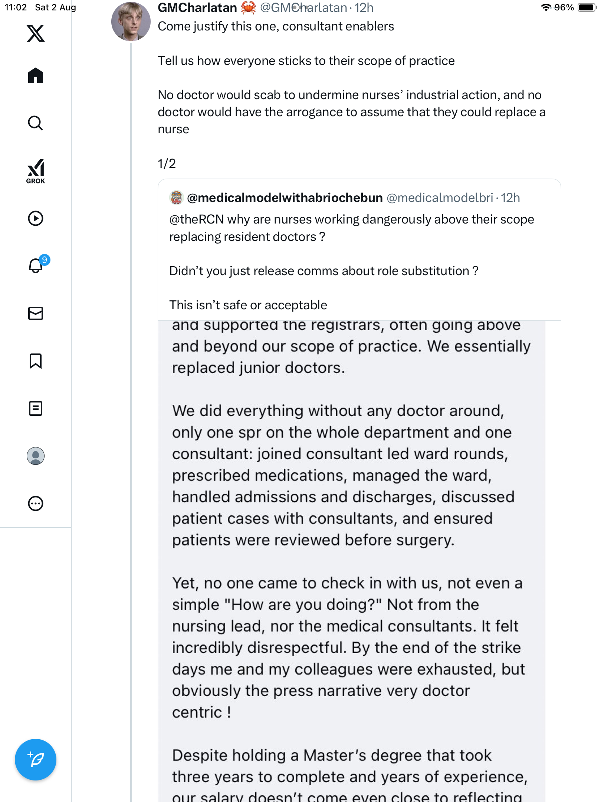The height and width of the screenshot is (802, 601).
Task: Open the Lists page
Action: click(36, 408)
